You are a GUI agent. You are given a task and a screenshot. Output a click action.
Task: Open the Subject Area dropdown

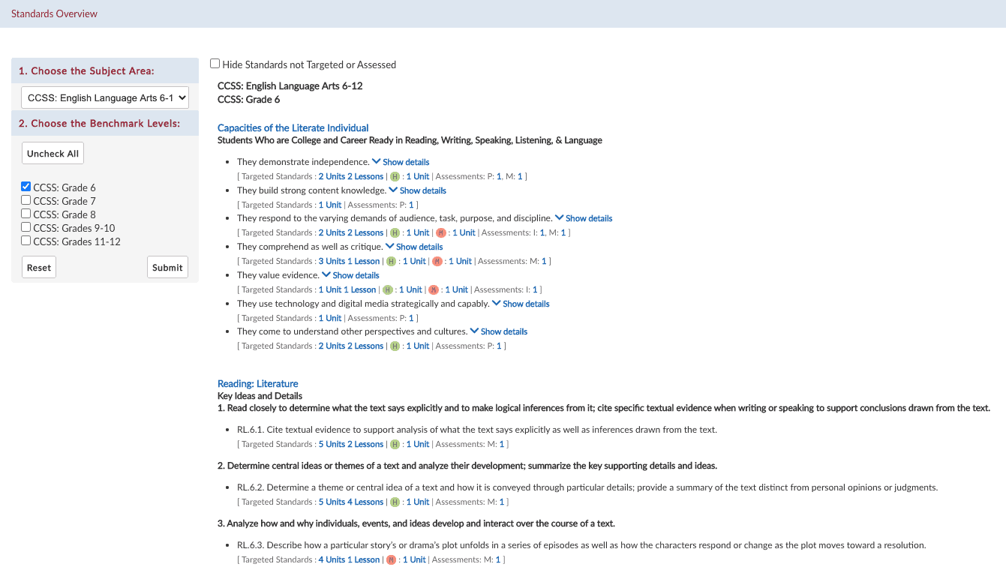click(x=105, y=97)
